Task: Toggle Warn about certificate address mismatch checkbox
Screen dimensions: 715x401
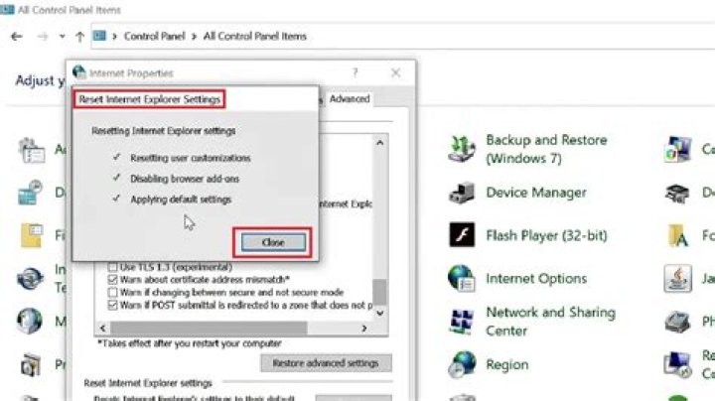Action: click(x=112, y=279)
